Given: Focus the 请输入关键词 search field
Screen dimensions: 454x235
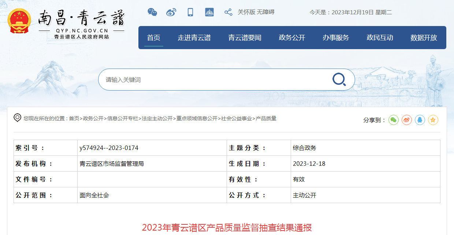Looking at the screenshot, I should [x=216, y=80].
